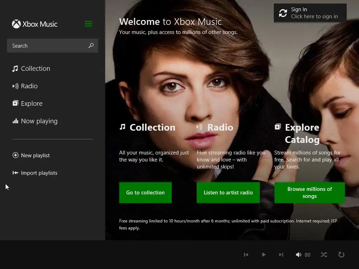Click 'Click here to sign in' text
This screenshot has height=269, width=359.
coord(314,16)
